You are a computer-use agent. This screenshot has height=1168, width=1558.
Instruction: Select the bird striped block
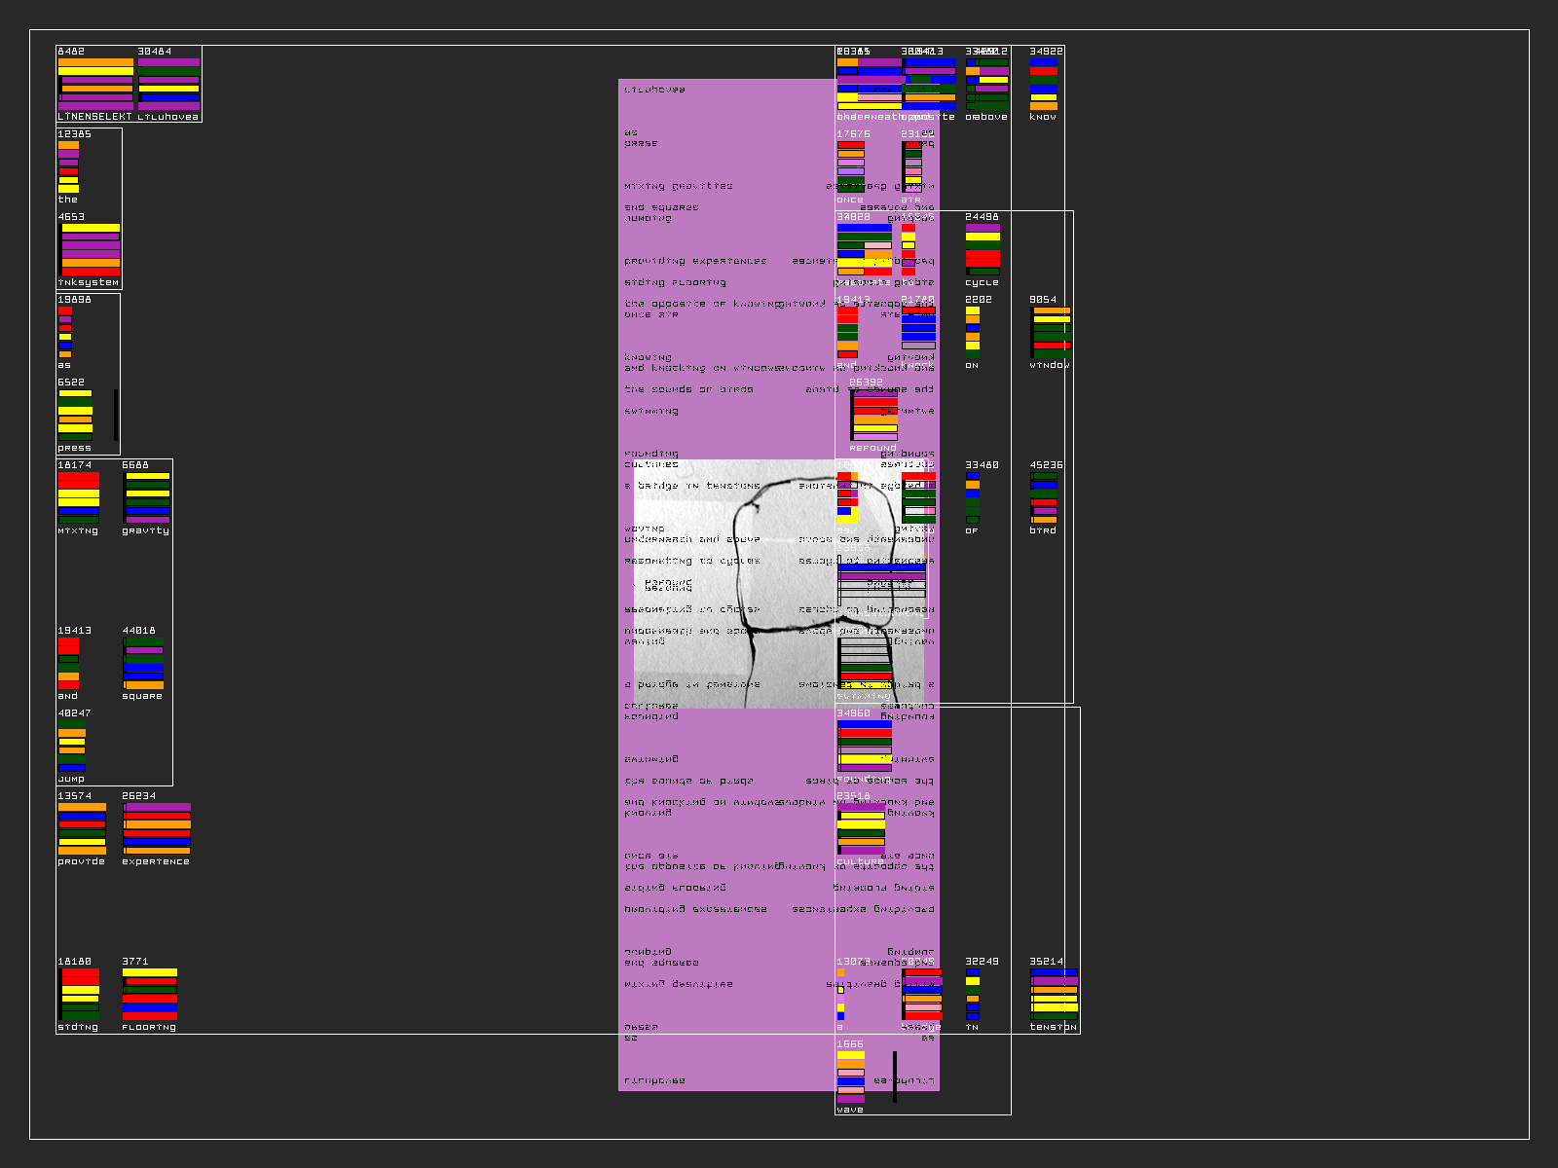(x=1044, y=498)
